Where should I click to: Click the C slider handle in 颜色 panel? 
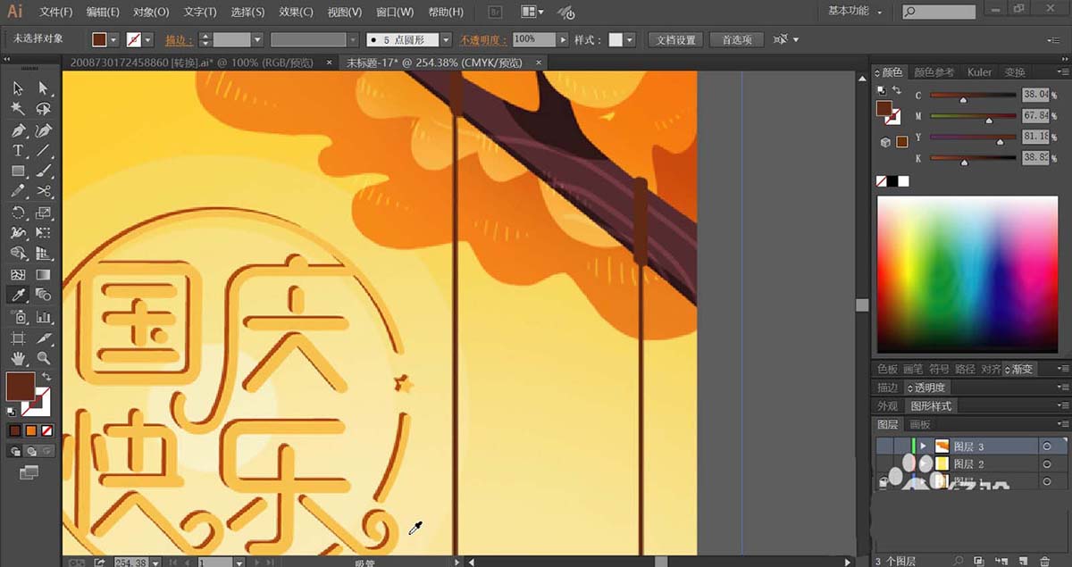pyautogui.click(x=963, y=100)
